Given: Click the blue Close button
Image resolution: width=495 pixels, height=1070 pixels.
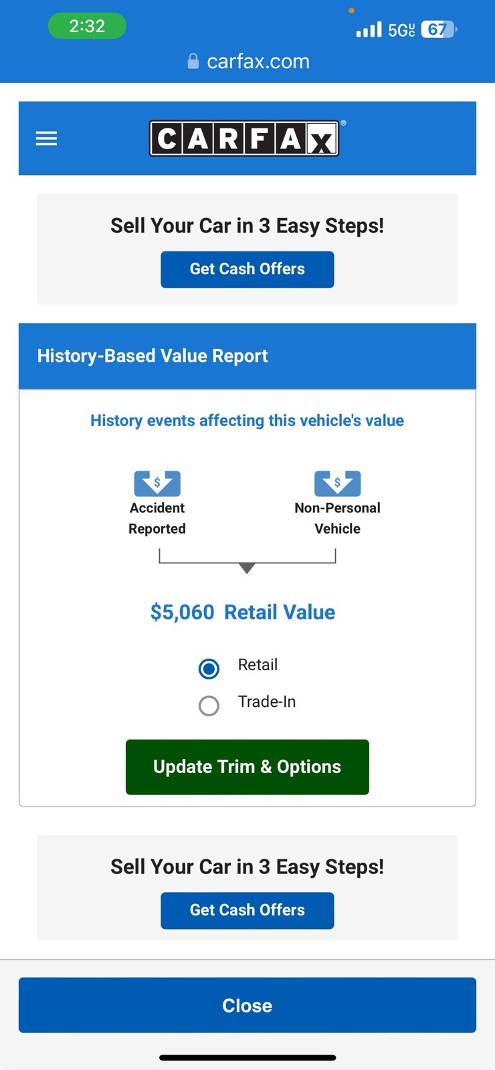Looking at the screenshot, I should [x=248, y=1005].
